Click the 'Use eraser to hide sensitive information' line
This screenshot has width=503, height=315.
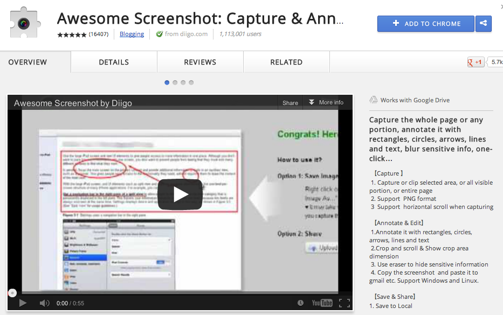[x=430, y=264]
